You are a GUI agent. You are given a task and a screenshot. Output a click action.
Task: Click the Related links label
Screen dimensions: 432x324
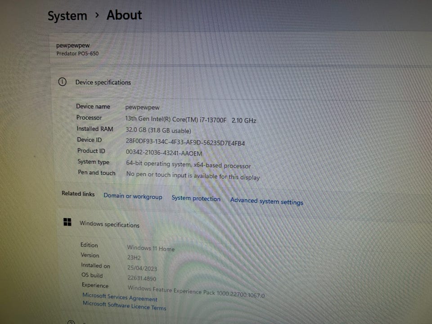tap(78, 193)
